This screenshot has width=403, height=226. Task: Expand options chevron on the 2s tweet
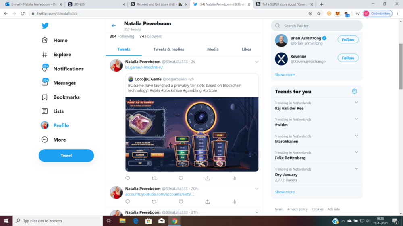tap(257, 62)
